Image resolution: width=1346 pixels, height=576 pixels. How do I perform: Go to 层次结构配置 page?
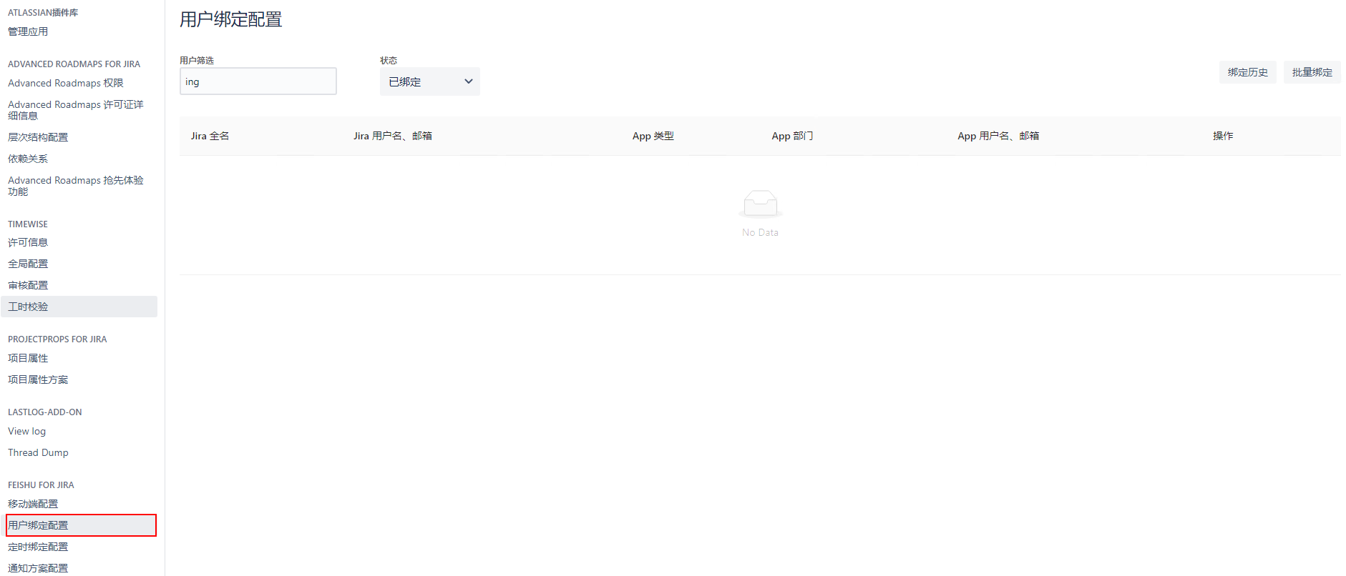[x=38, y=137]
